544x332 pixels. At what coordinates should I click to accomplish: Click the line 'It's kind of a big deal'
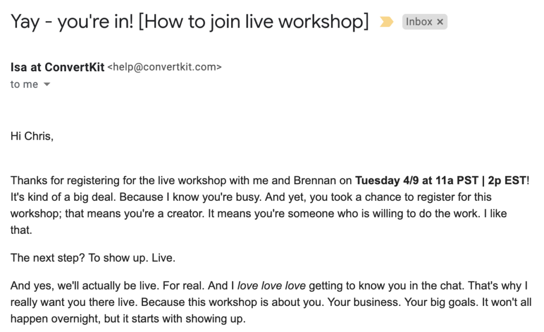(x=63, y=197)
